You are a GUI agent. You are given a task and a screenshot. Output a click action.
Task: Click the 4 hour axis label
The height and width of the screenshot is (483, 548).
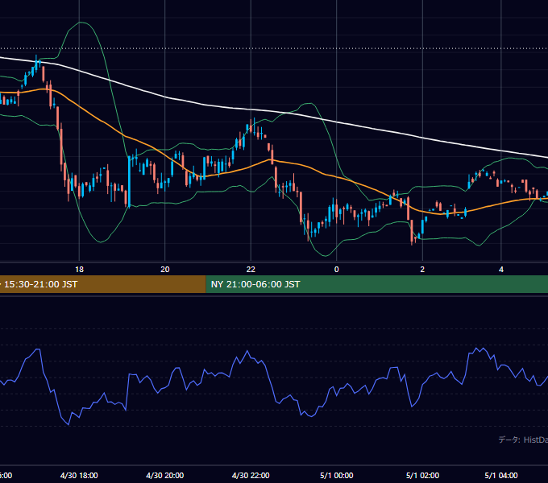501,270
